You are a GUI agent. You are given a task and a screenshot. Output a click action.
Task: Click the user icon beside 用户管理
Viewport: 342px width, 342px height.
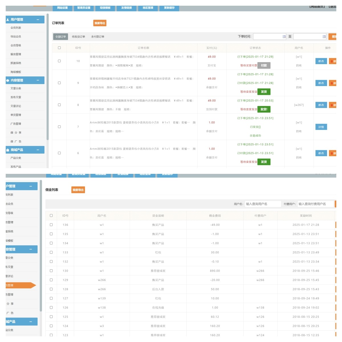tap(8, 20)
